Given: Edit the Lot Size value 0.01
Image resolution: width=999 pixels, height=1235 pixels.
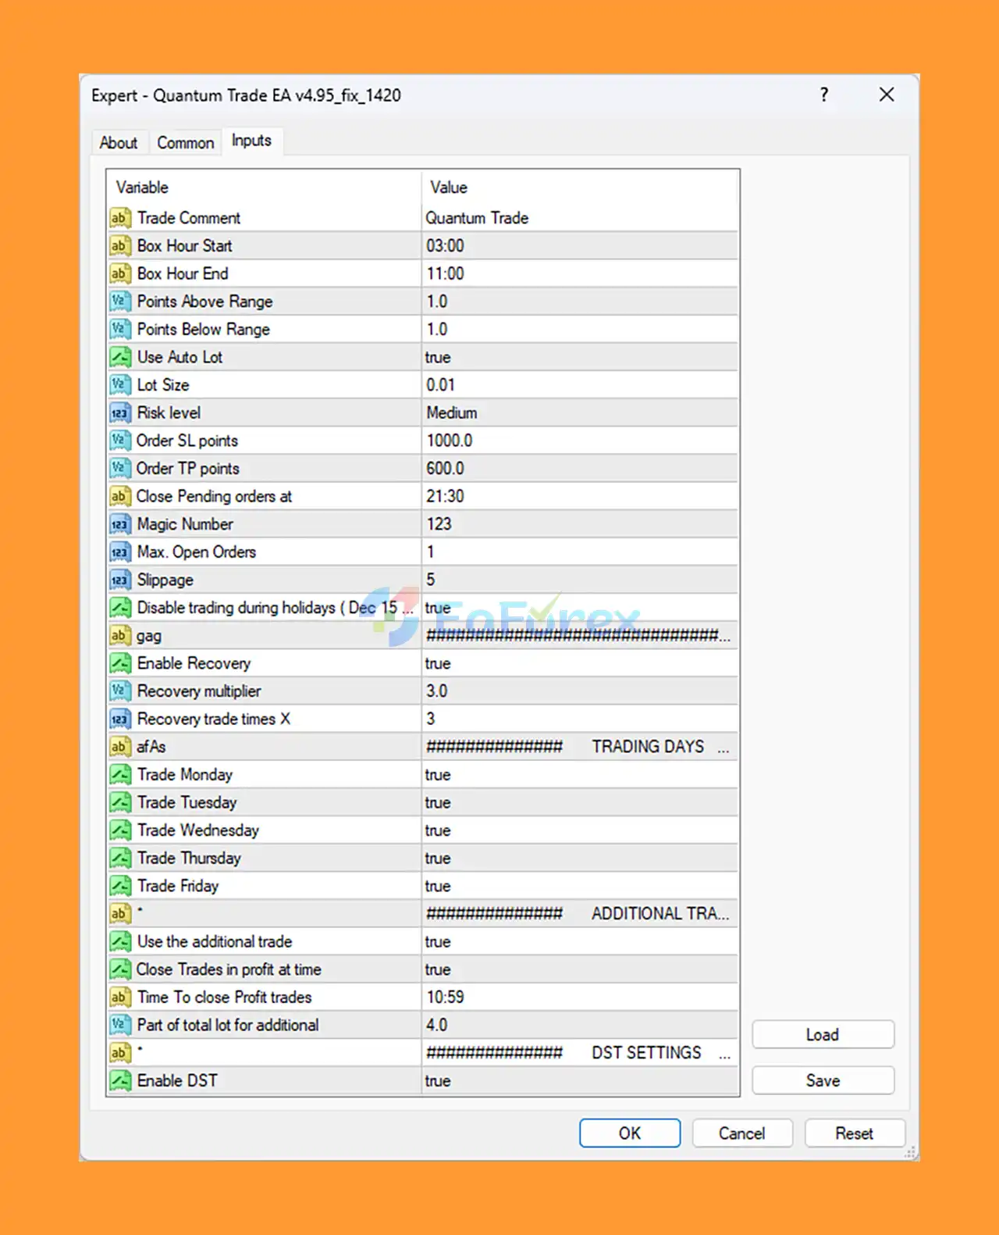Looking at the screenshot, I should pyautogui.click(x=580, y=385).
